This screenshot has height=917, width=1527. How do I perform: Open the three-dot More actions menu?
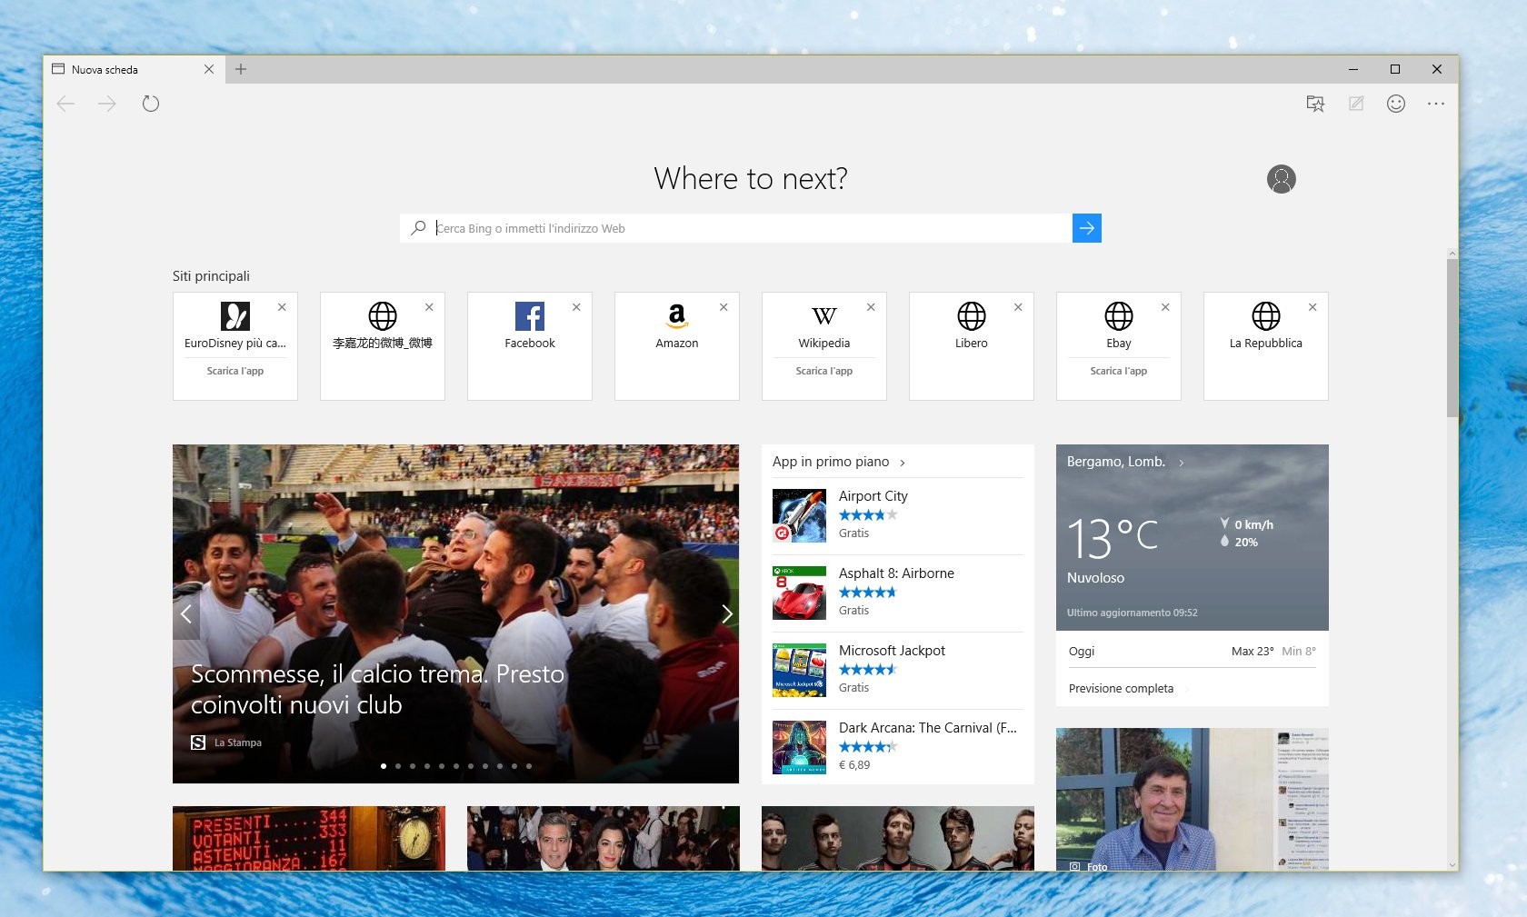click(x=1436, y=104)
